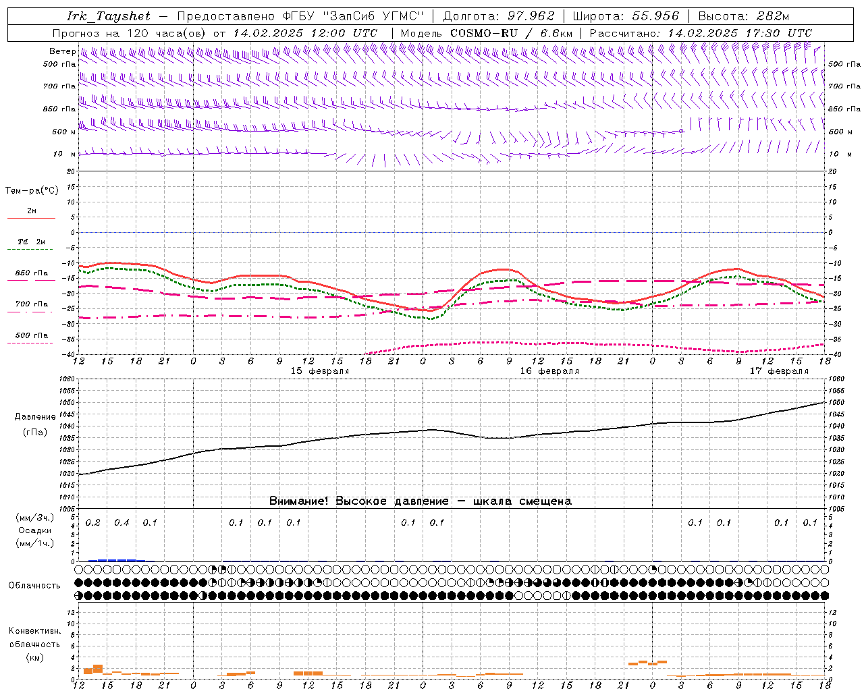The width and height of the screenshot is (864, 691).
Task: Click the 0.2 precipitation value
Action: [93, 523]
